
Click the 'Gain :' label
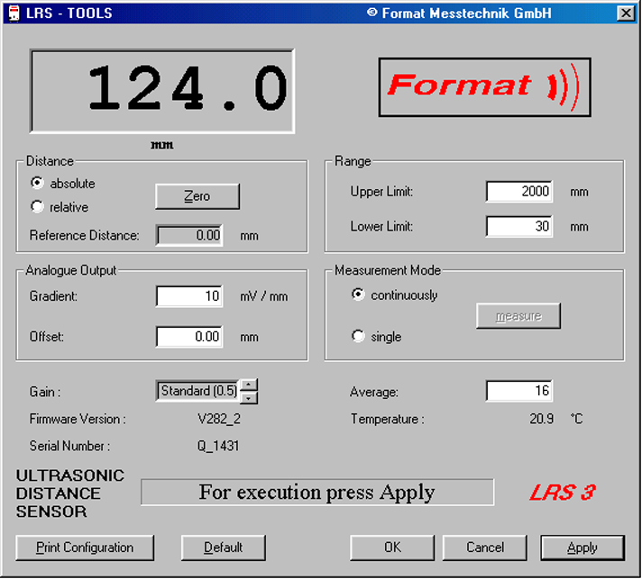(45, 392)
